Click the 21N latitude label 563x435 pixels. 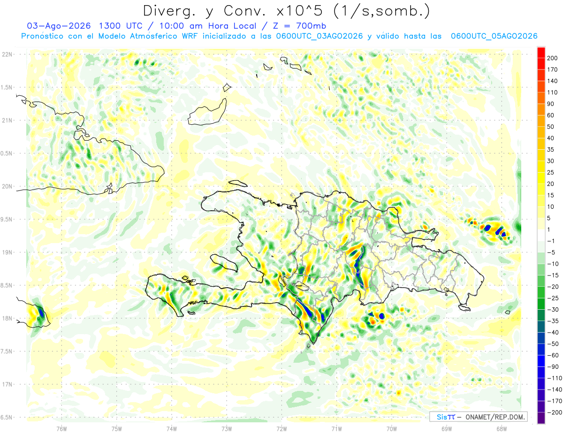tap(7, 121)
